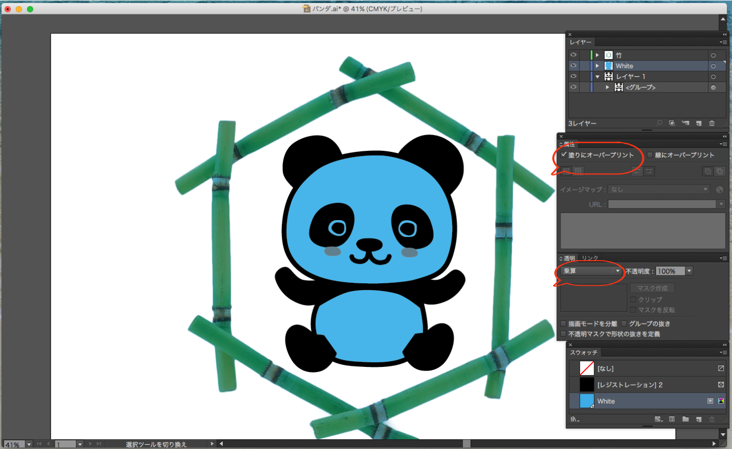Open the swatch libraries menu icon
This screenshot has width=732, height=449.
[x=575, y=419]
